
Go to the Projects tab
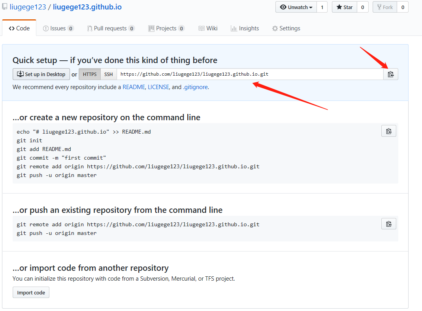pyautogui.click(x=166, y=28)
